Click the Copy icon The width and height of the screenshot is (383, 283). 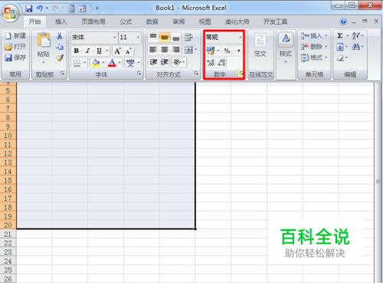click(60, 47)
